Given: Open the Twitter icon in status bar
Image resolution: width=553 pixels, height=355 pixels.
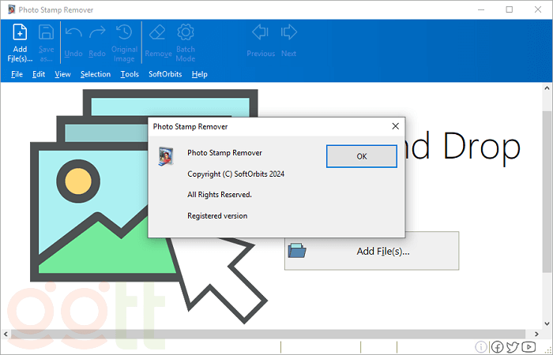Looking at the screenshot, I should pyautogui.click(x=513, y=347).
